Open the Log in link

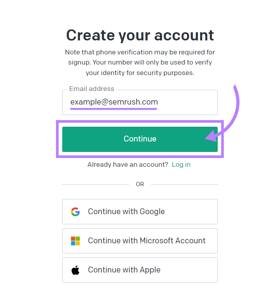point(181,164)
